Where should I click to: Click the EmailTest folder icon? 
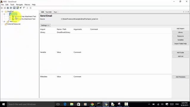coord(6,11)
